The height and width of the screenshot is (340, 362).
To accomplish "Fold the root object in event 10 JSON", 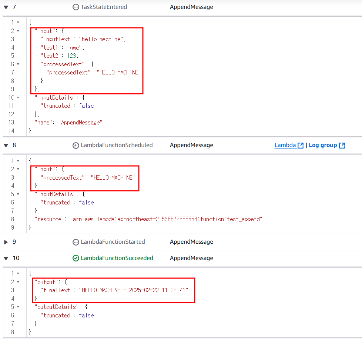I will click(18, 273).
